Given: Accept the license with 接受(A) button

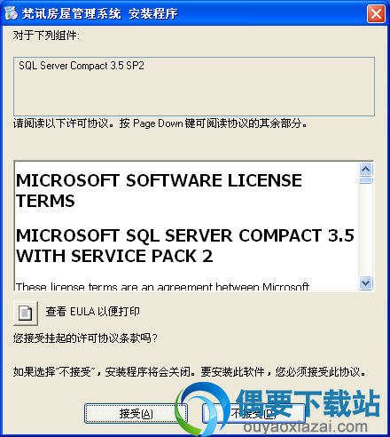Looking at the screenshot, I should 136,413.
